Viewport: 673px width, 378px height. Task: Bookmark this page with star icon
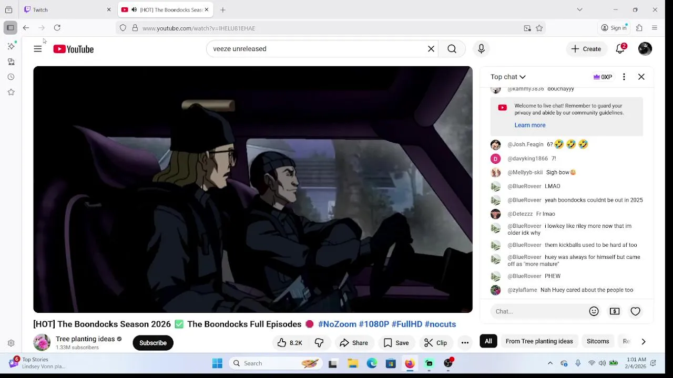(539, 28)
